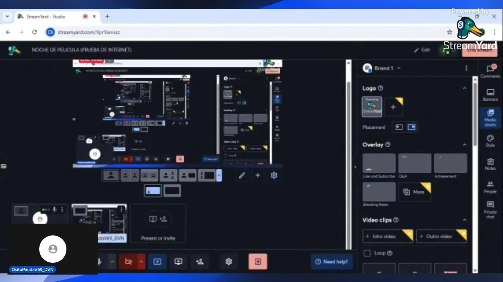The height and width of the screenshot is (282, 503).
Task: Add an Outro video
Action: point(441,237)
